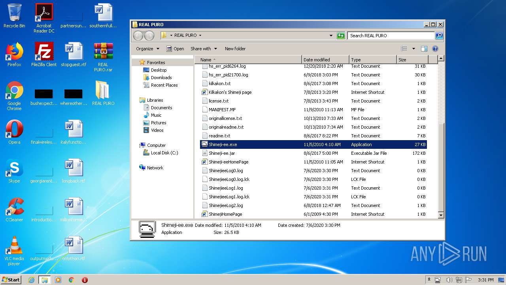Select hs_err_pid21700.log file
The width and height of the screenshot is (506, 285).
[313, 75]
